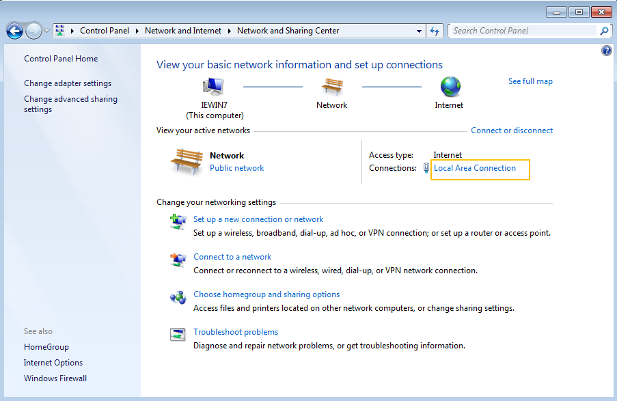Select Network and Internet in the breadcrumb
The image size is (617, 401).
(183, 31)
